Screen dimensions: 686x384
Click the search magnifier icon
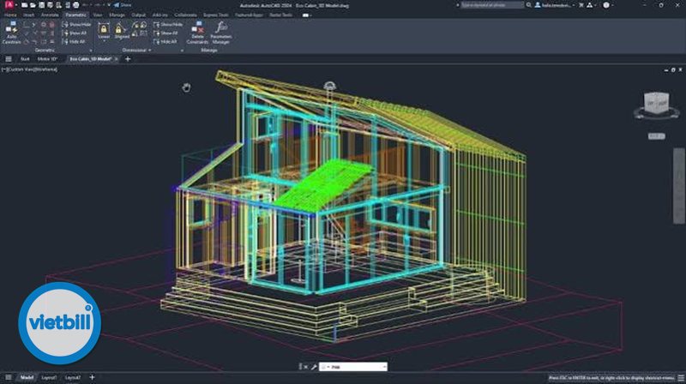(x=528, y=5)
